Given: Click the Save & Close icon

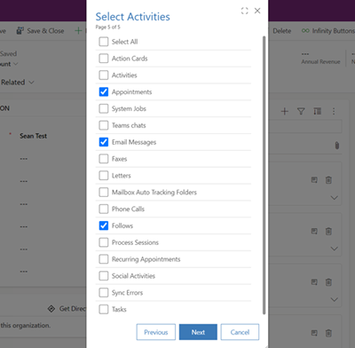Looking at the screenshot, I should (x=20, y=31).
